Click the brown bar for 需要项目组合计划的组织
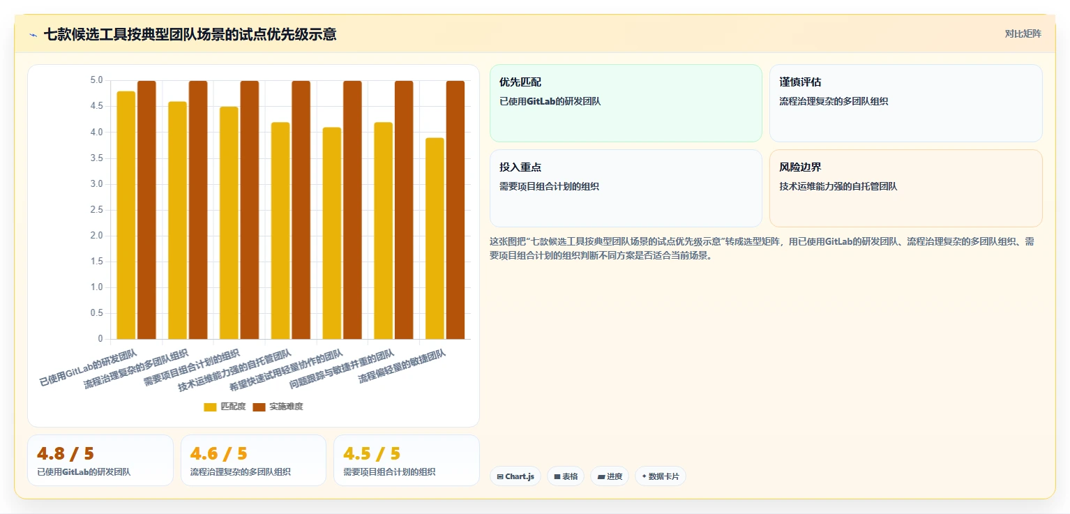Screen dimensions: 1070x514 250,210
